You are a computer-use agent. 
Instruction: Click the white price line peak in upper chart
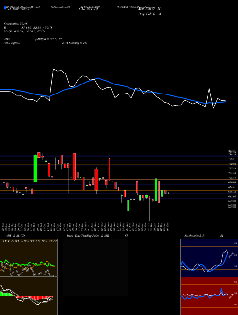[x=54, y=69]
